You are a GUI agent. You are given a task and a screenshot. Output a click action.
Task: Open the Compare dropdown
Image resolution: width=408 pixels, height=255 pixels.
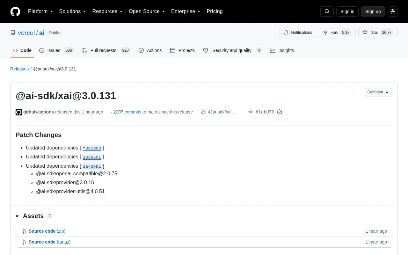(x=378, y=92)
